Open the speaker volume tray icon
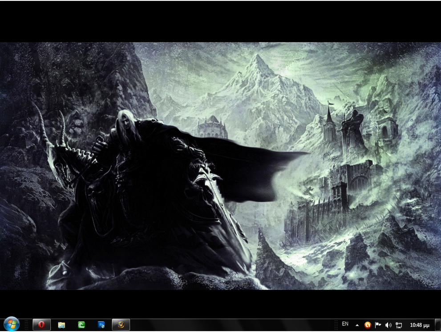The image size is (441, 332). [388, 325]
